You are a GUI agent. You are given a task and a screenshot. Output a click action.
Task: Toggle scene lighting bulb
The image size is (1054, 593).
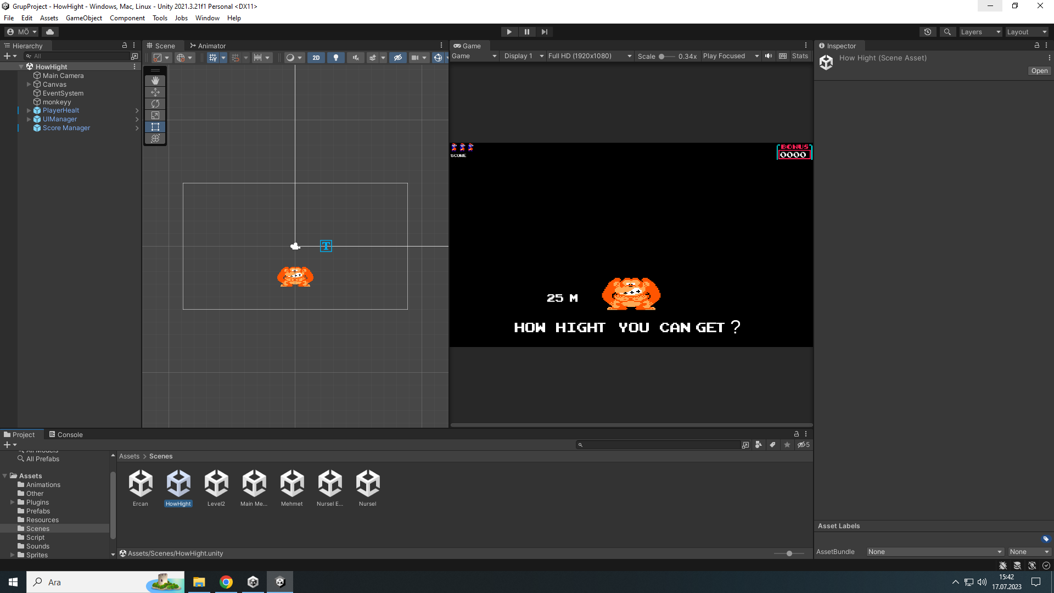point(336,58)
